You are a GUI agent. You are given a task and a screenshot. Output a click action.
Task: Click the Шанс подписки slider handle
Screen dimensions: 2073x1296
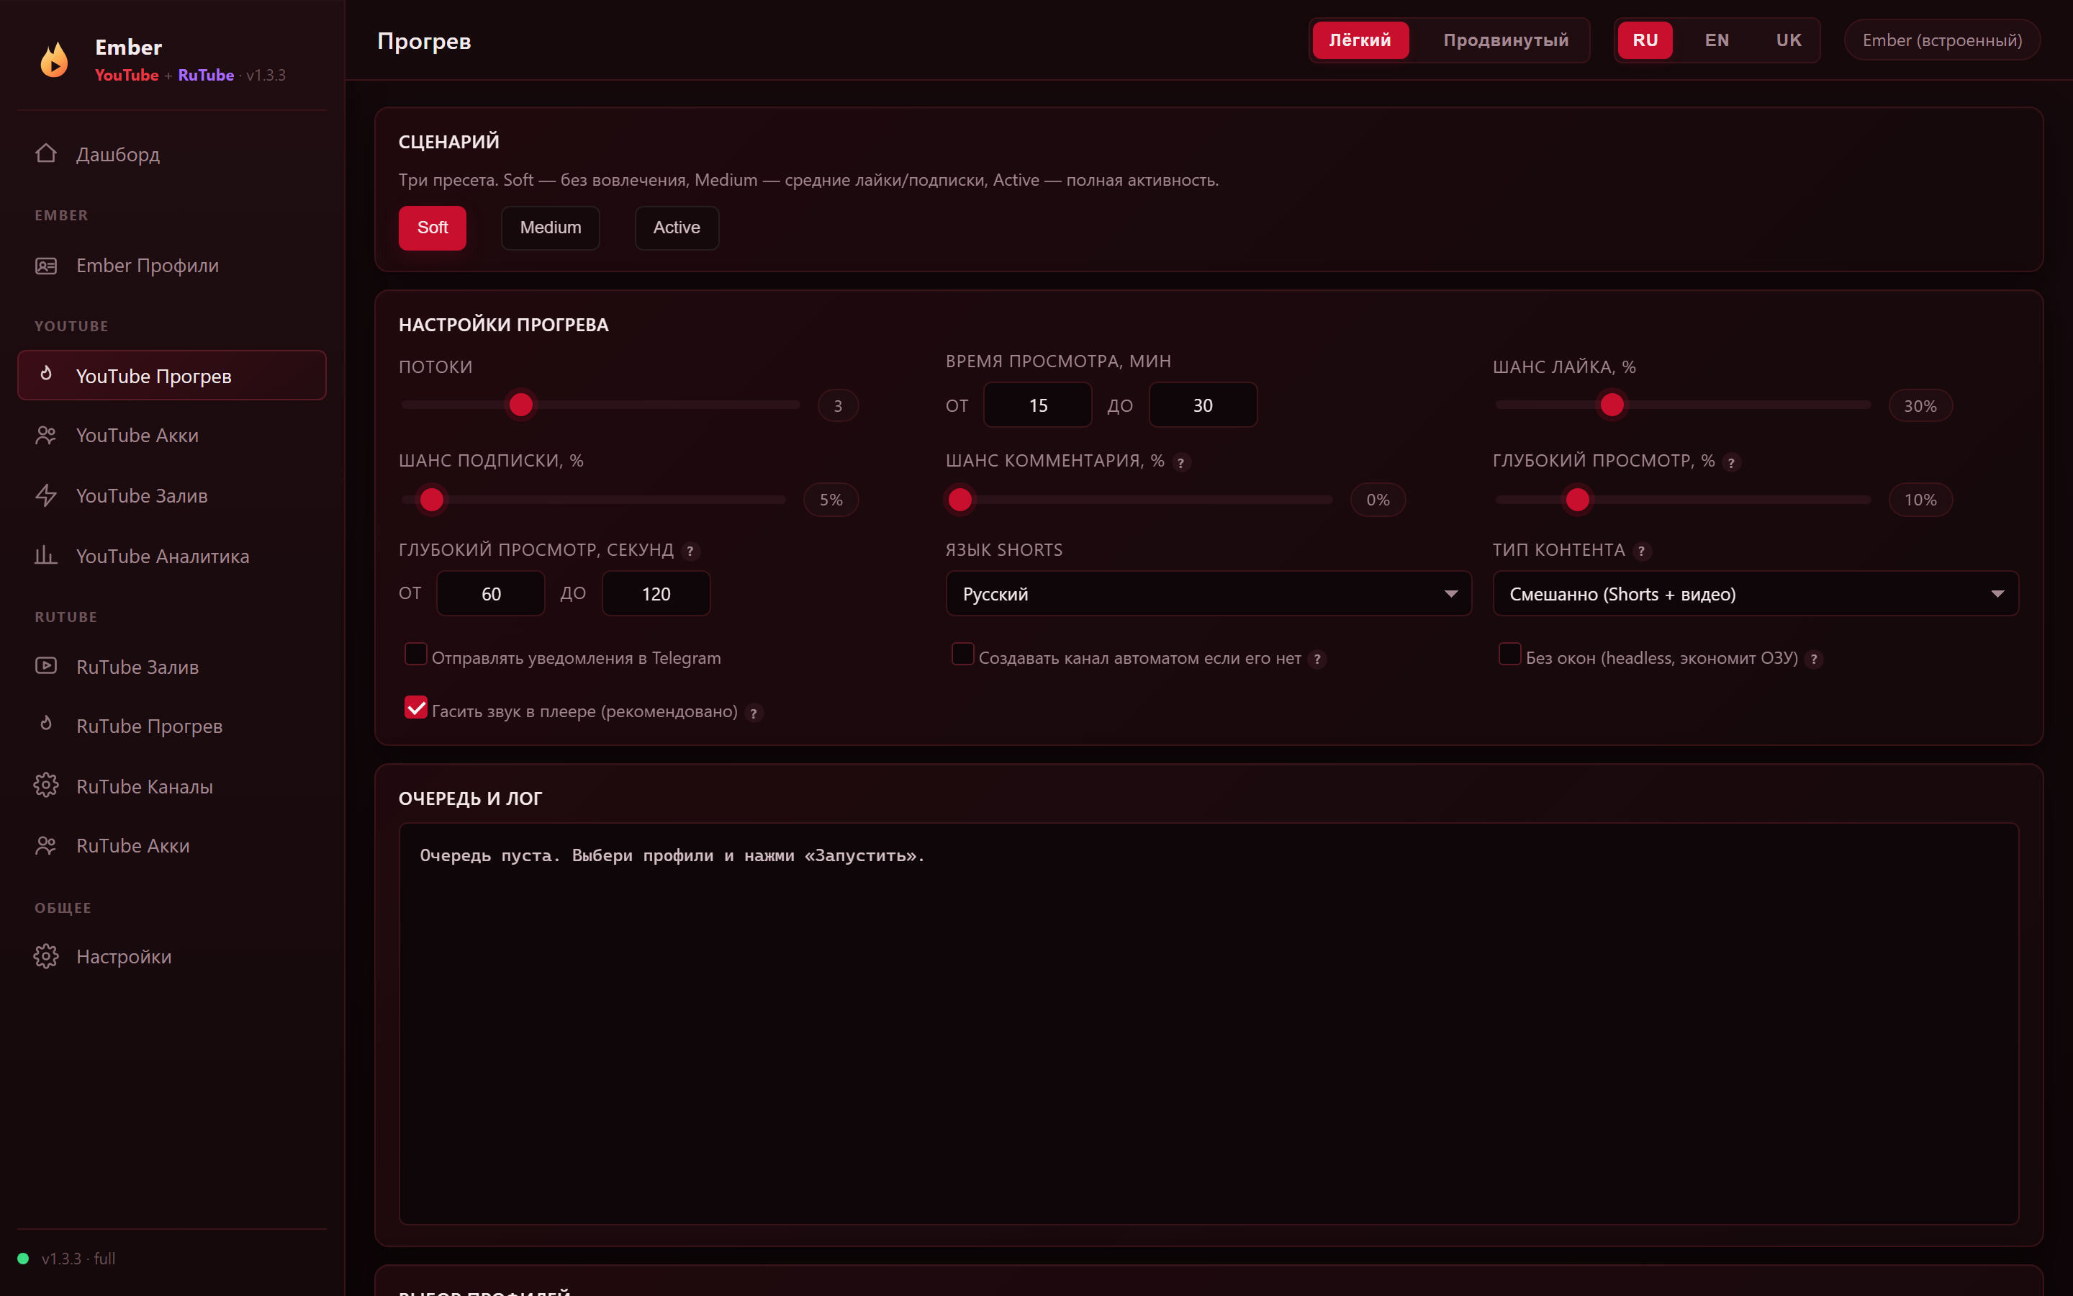[x=432, y=500]
